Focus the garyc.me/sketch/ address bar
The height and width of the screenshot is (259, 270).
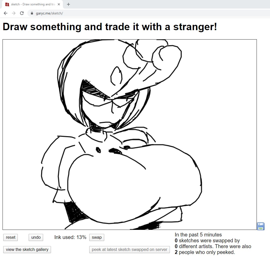click(127, 13)
